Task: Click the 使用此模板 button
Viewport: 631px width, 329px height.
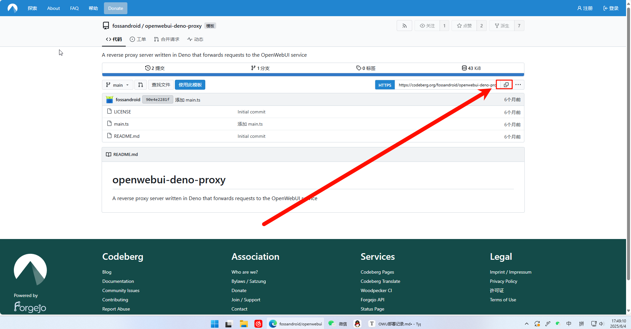Action: tap(190, 85)
